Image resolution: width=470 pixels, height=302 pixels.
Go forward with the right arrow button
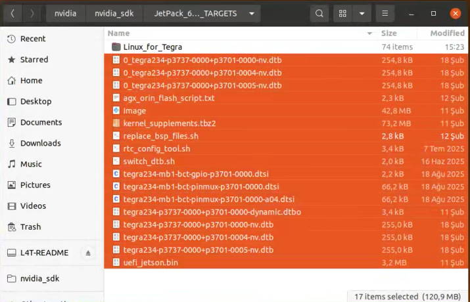point(32,14)
